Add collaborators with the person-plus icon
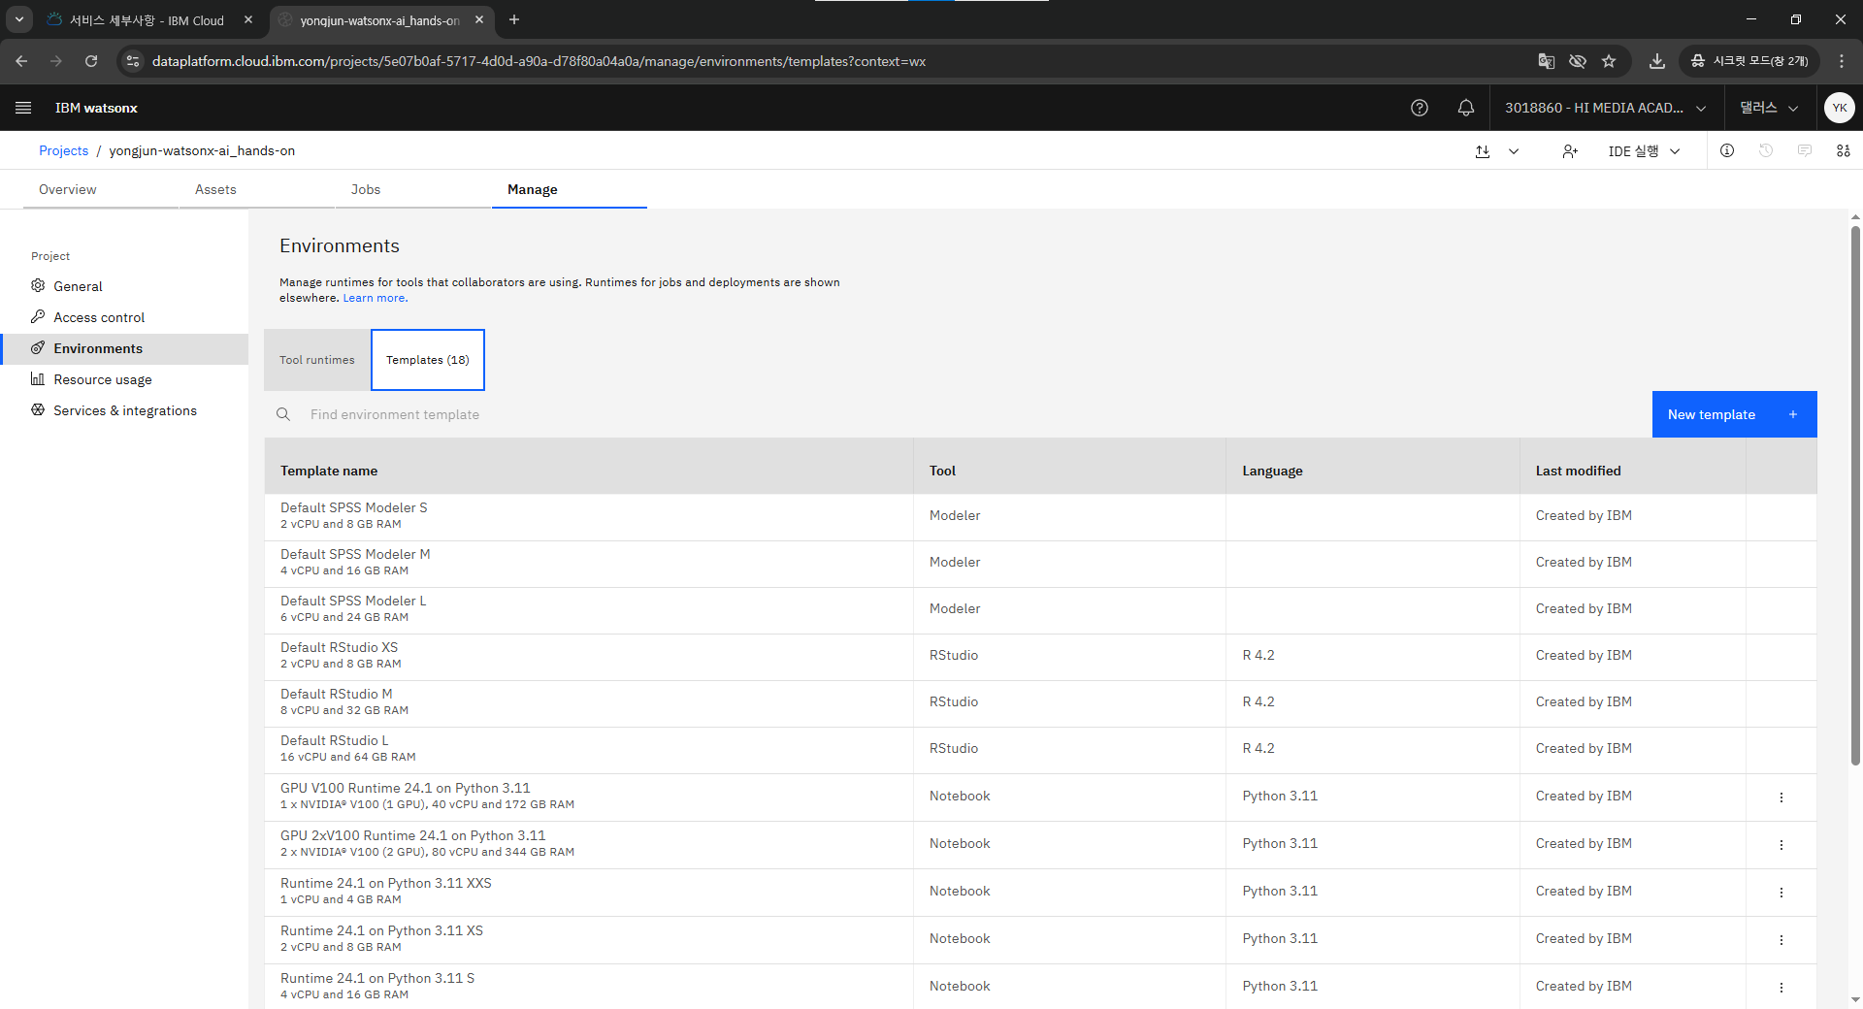1863x1009 pixels. [1570, 151]
